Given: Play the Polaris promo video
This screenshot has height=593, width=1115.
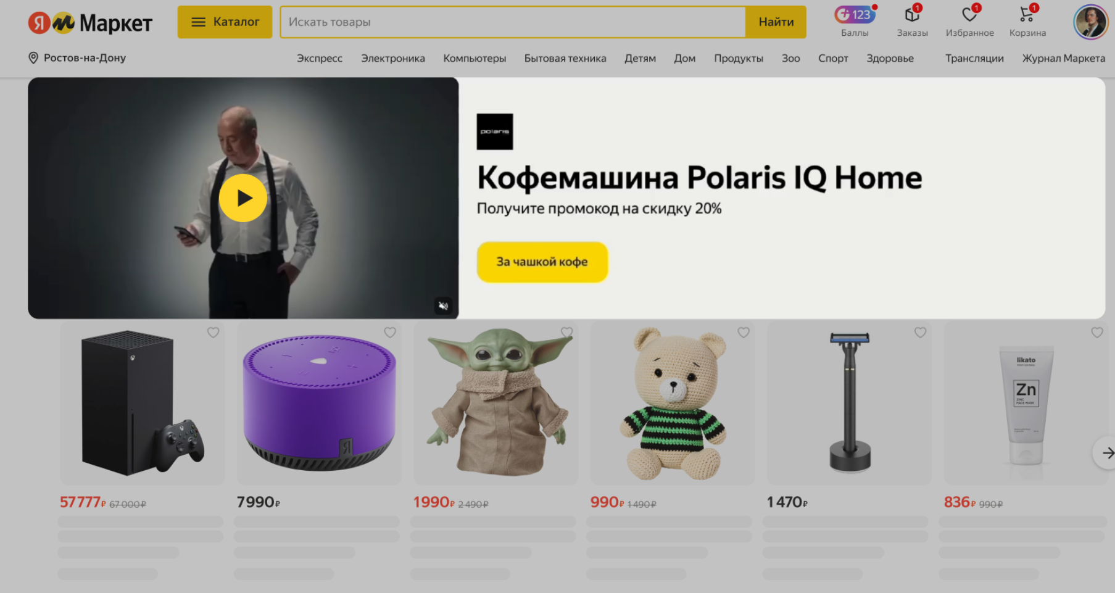Looking at the screenshot, I should (x=243, y=197).
